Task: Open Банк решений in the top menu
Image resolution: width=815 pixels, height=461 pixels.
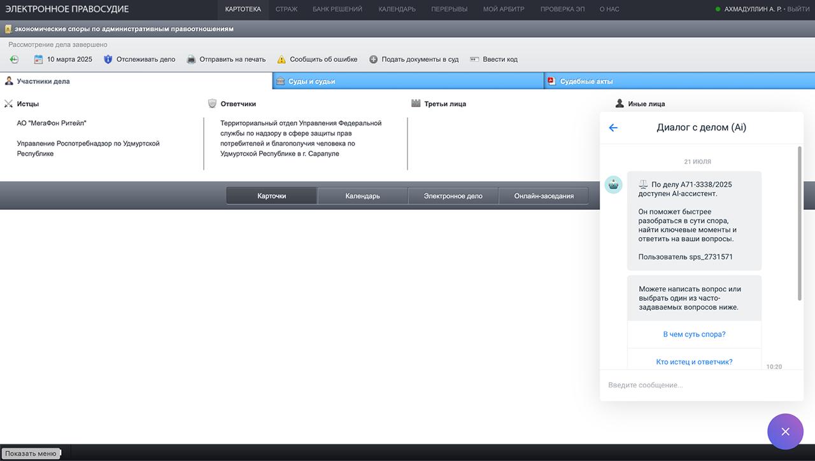Action: tap(337, 9)
